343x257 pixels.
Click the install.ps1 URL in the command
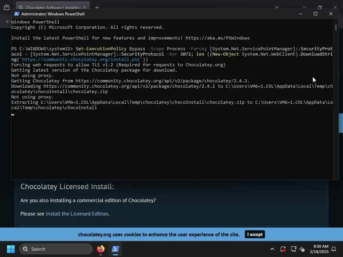(81, 60)
